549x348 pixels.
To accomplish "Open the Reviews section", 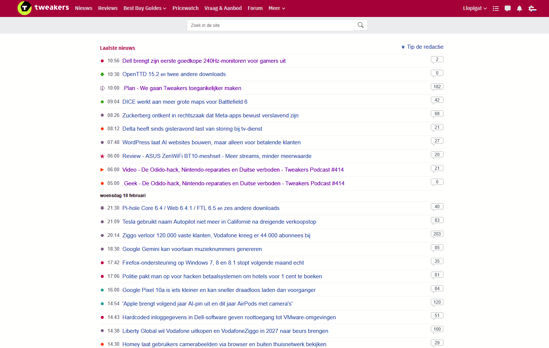I will click(108, 8).
